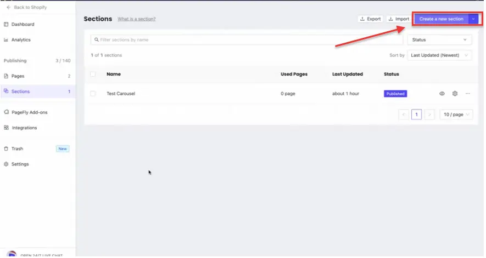Click the Create a new section button

(x=441, y=19)
